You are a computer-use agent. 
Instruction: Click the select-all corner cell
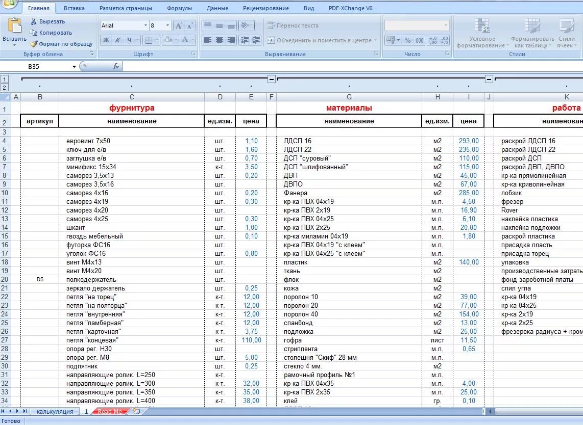point(5,97)
